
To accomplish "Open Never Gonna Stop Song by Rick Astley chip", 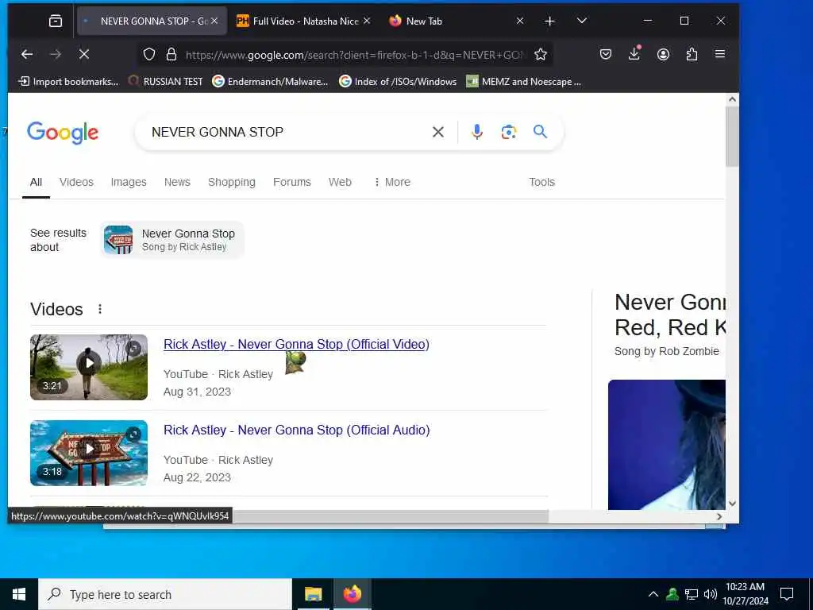I will pos(171,240).
